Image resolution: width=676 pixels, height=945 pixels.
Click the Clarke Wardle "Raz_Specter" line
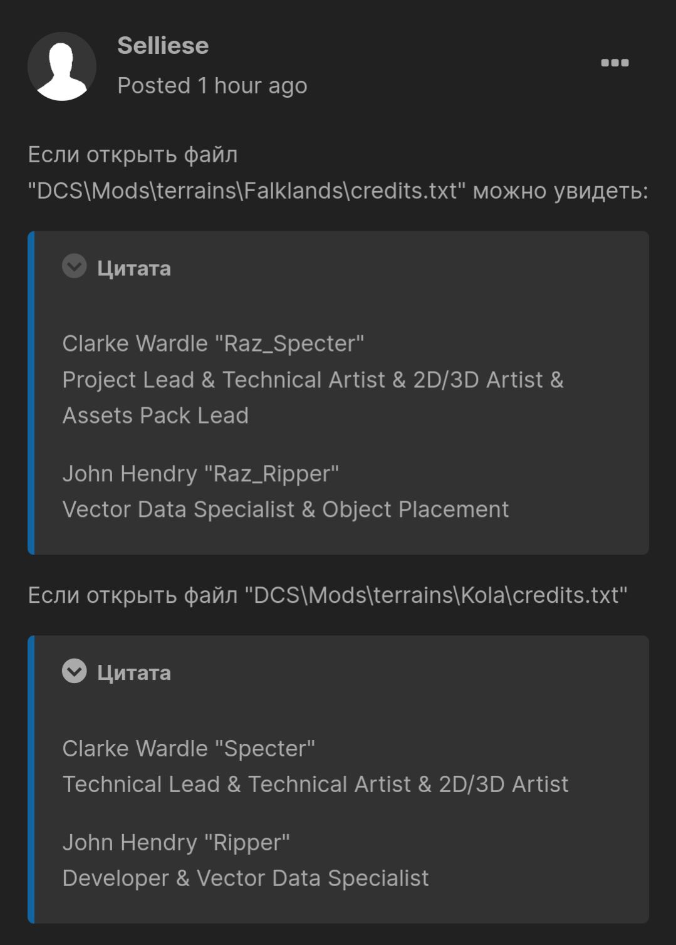213,343
